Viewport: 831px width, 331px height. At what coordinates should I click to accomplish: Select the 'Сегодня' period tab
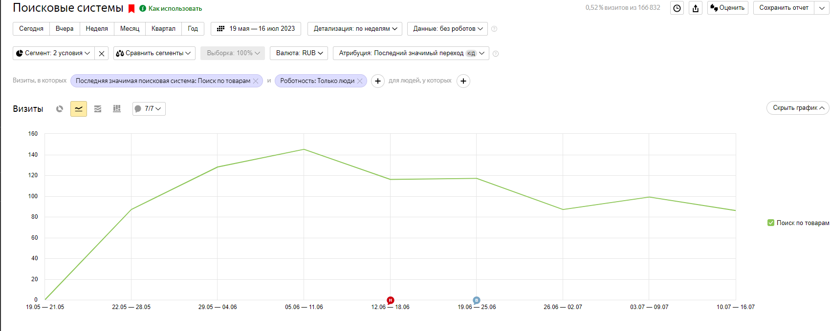point(31,29)
